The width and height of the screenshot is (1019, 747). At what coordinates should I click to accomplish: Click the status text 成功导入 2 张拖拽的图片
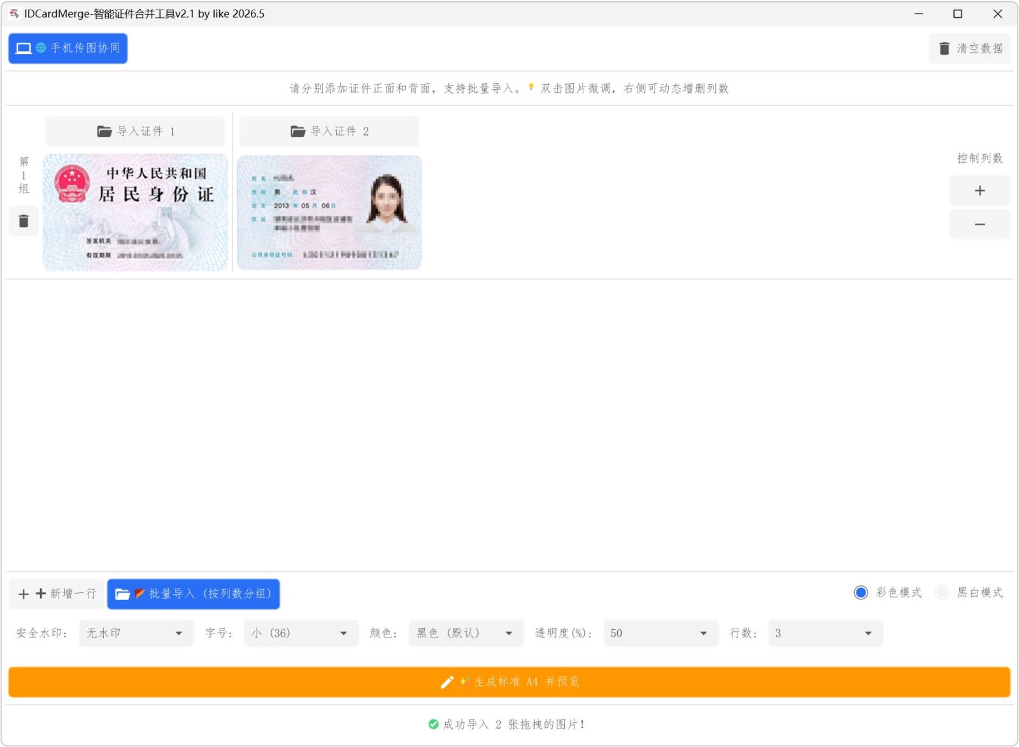tap(514, 724)
